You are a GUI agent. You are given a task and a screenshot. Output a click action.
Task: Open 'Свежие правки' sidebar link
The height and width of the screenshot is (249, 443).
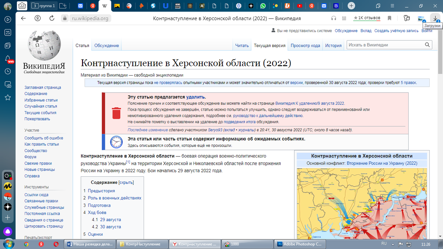(x=38, y=163)
